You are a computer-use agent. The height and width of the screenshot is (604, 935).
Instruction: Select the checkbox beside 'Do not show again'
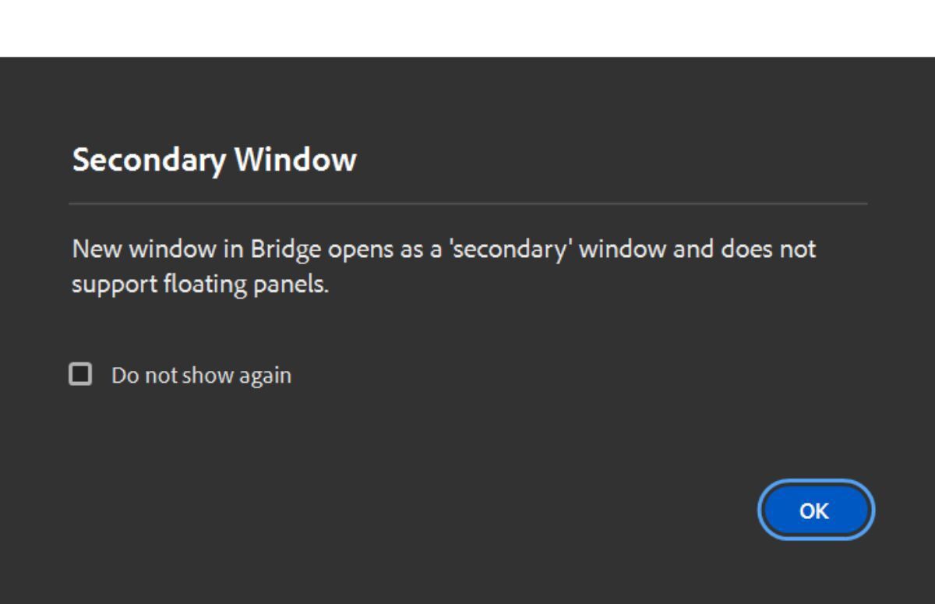point(82,375)
